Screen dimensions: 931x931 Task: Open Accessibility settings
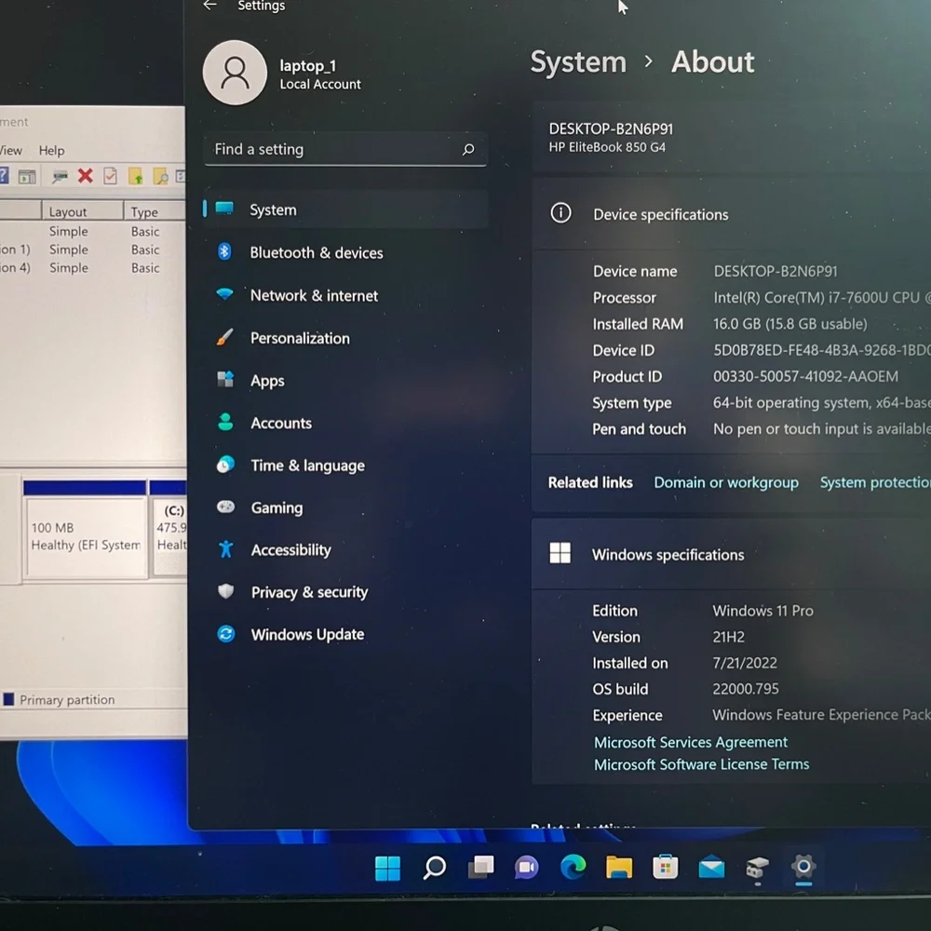click(x=346, y=550)
